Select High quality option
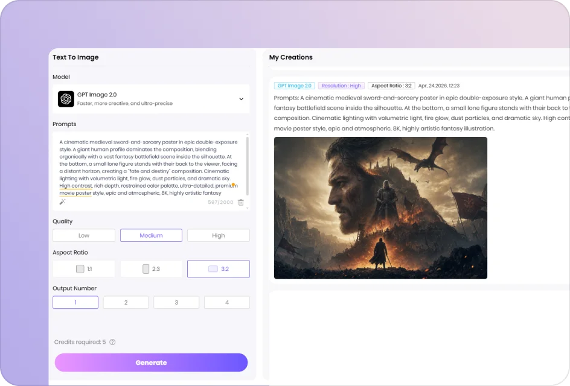This screenshot has height=386, width=570. pyautogui.click(x=219, y=235)
